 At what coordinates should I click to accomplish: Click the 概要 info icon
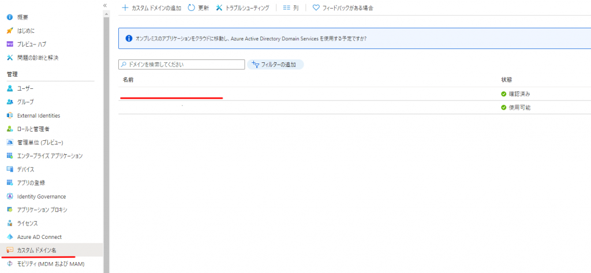10,17
